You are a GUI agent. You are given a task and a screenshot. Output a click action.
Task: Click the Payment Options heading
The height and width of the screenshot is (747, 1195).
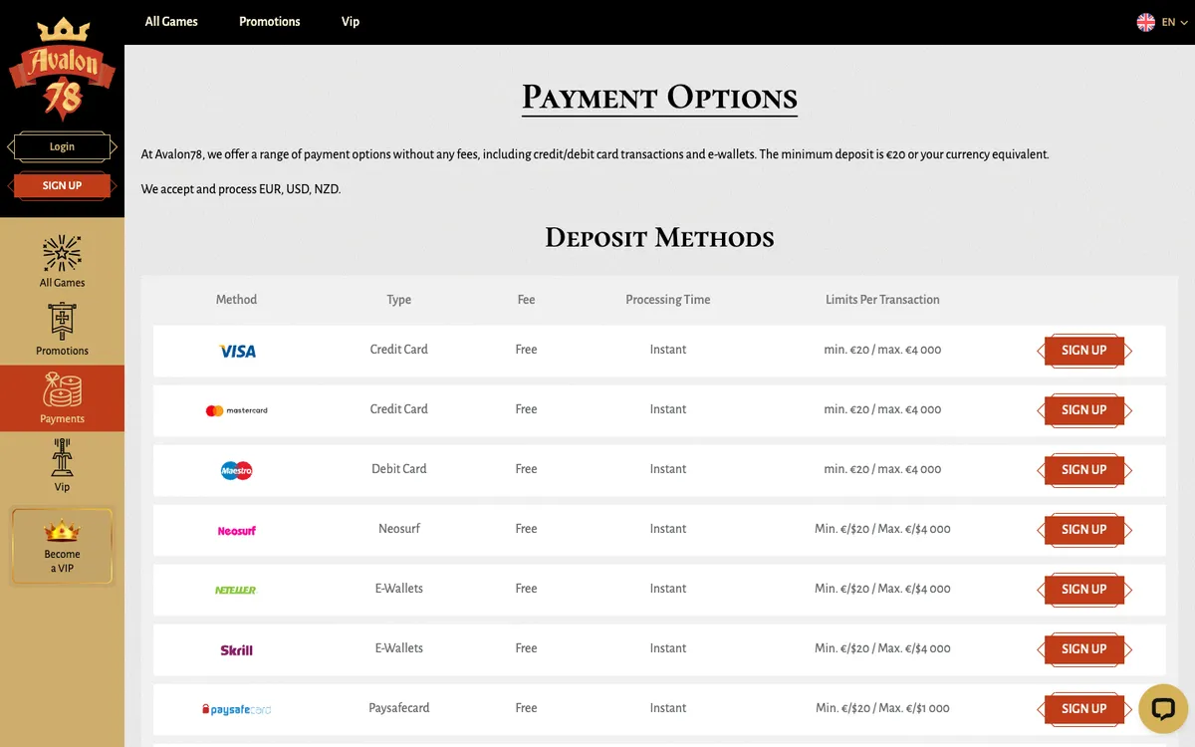tap(659, 98)
